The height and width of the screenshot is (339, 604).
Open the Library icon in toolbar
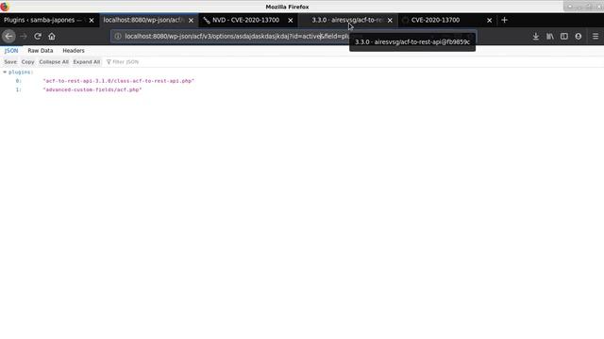click(x=549, y=36)
